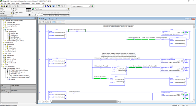Select Controller Tags in organizer tree

(11, 23)
